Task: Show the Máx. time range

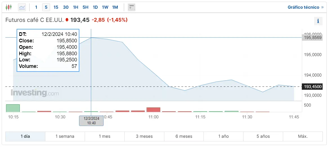Action: [x=303, y=137]
